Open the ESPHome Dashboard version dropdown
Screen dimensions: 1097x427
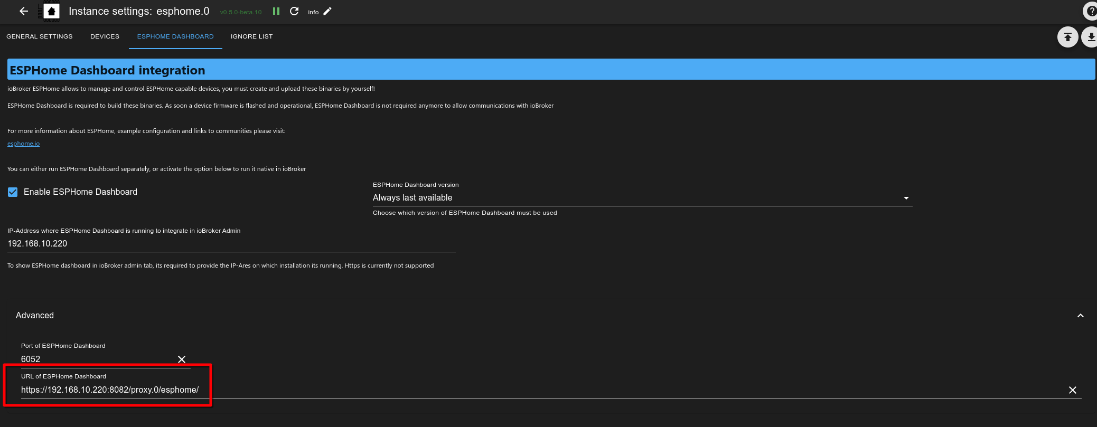click(x=642, y=198)
